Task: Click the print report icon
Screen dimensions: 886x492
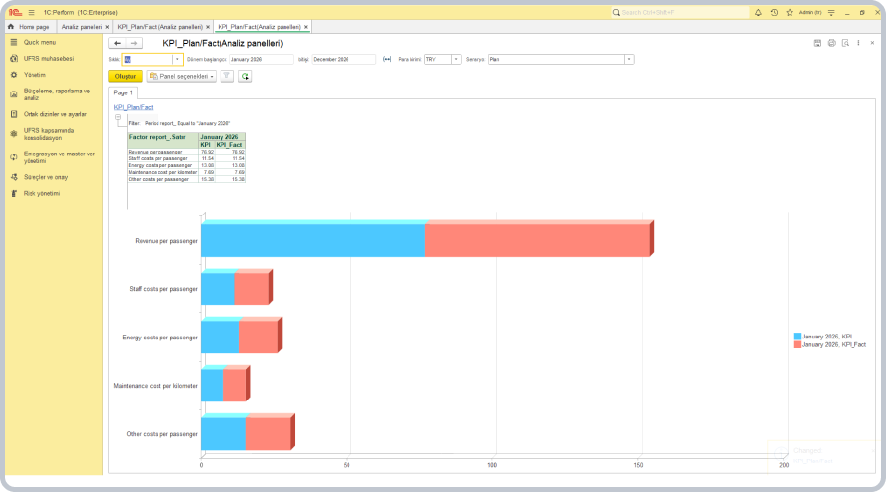Action: tap(831, 43)
